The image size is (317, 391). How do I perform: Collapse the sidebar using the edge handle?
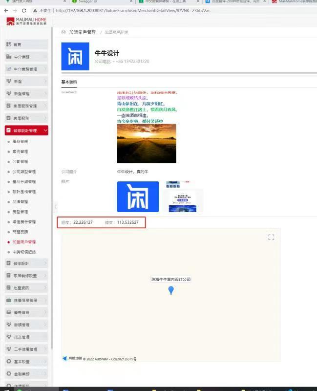56,206
